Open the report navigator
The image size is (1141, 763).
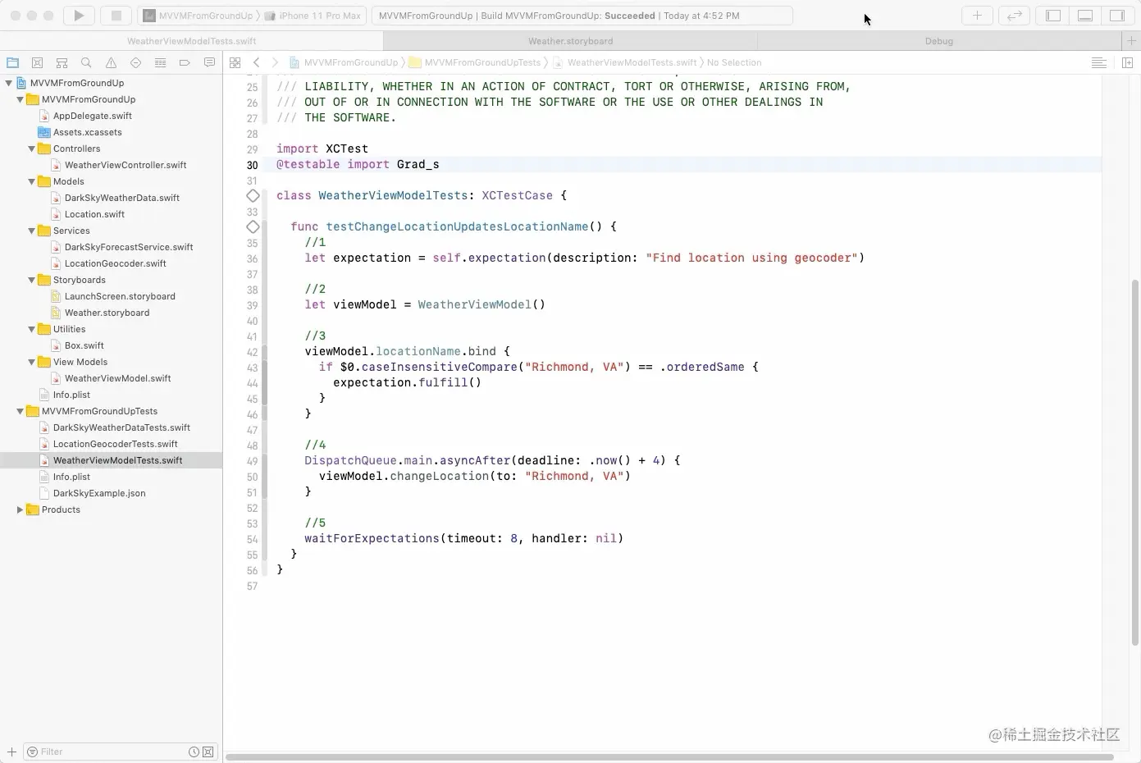(209, 62)
